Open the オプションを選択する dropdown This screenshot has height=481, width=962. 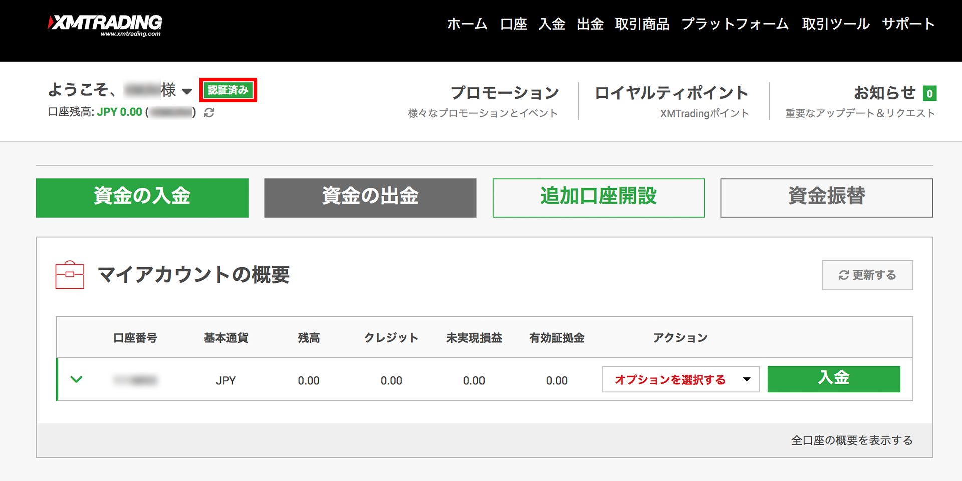(x=680, y=379)
